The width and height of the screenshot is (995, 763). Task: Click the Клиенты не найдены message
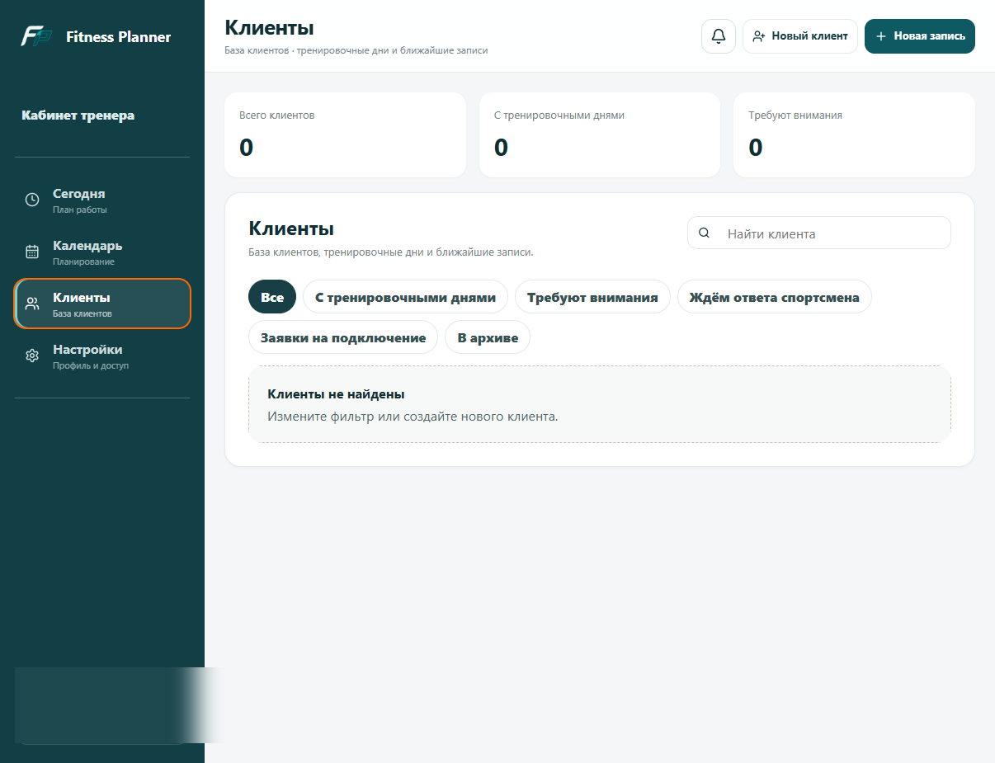pos(336,394)
